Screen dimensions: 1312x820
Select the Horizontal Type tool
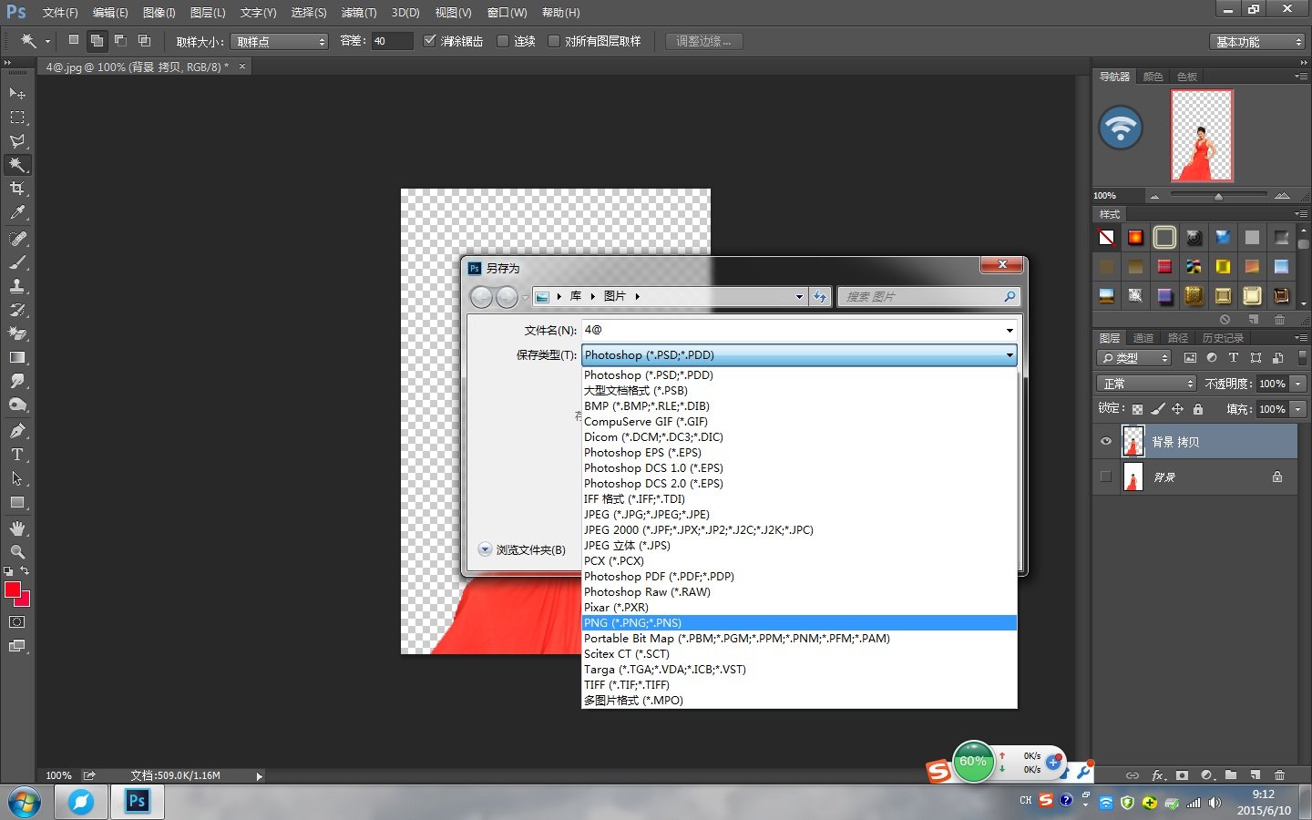pyautogui.click(x=16, y=455)
